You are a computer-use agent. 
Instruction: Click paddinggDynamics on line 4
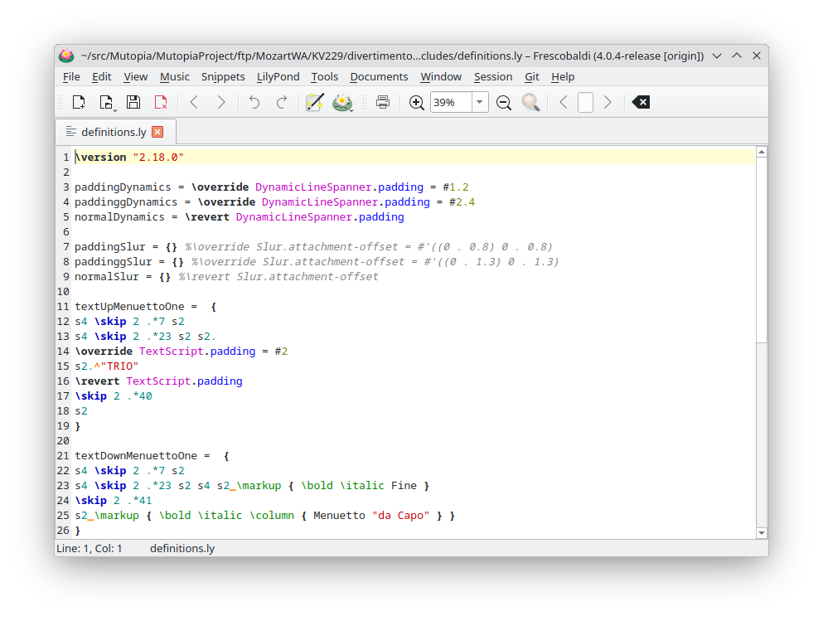click(x=126, y=202)
